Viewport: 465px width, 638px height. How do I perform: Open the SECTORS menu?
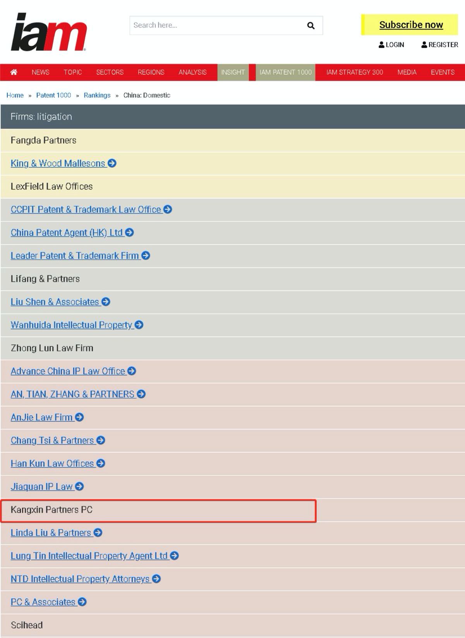point(110,72)
